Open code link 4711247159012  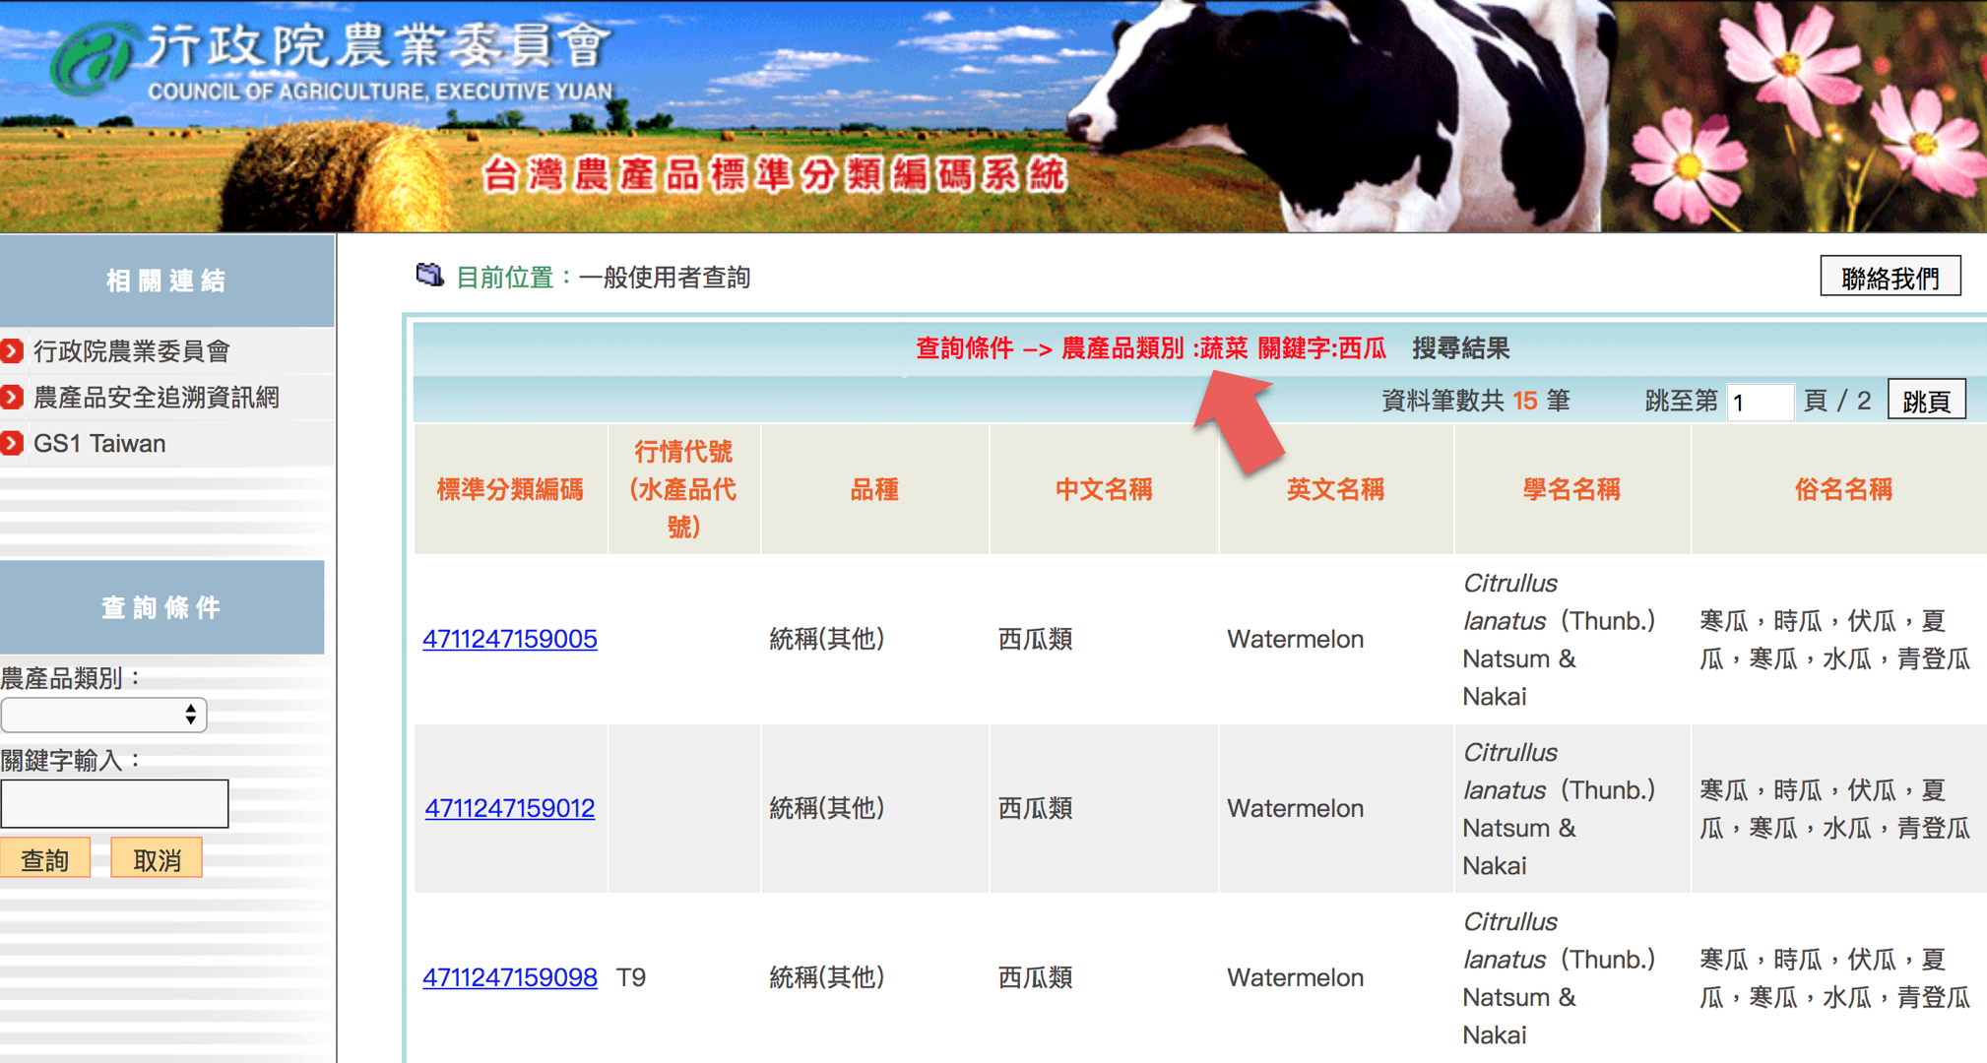[510, 808]
